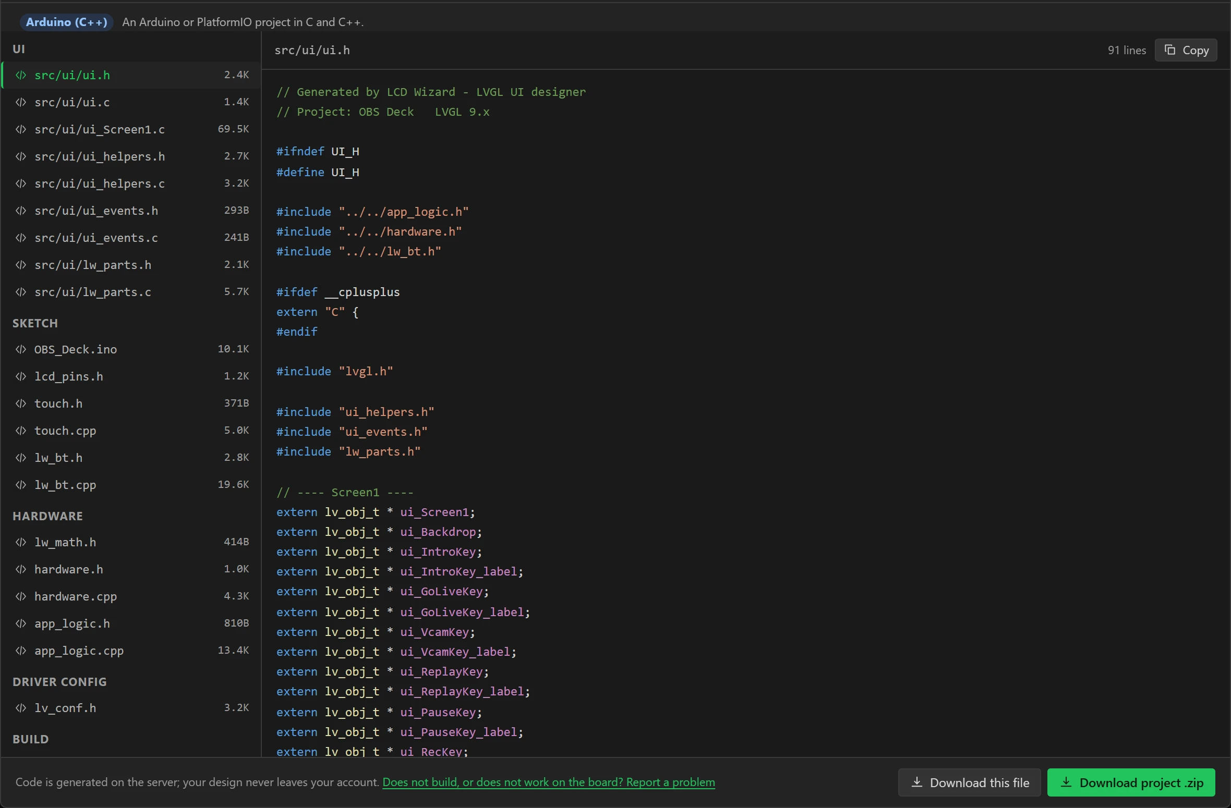Click the green code icon of src/ui/ui.h
1231x808 pixels.
tap(21, 75)
